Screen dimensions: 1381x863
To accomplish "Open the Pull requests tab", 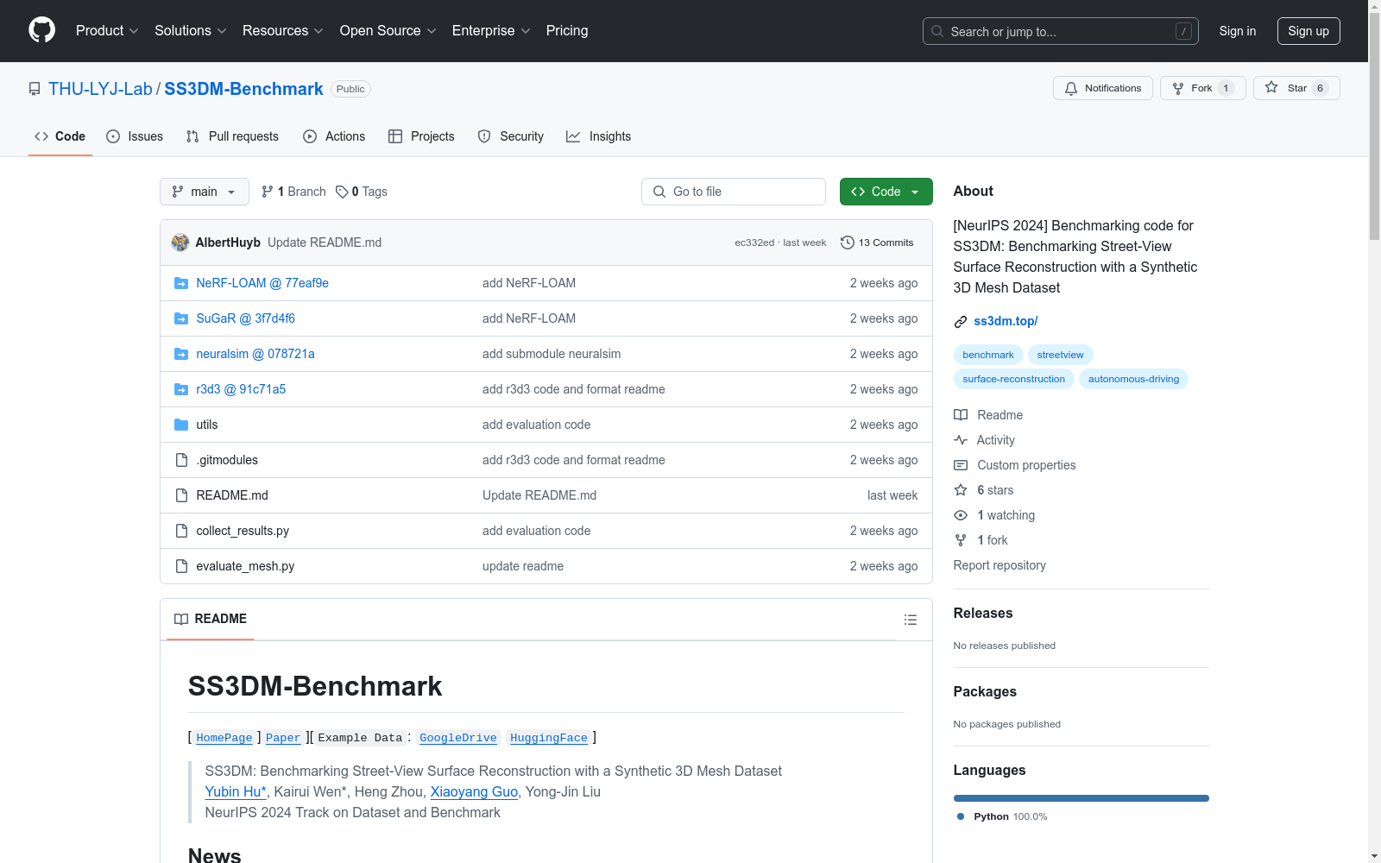I will 232,136.
